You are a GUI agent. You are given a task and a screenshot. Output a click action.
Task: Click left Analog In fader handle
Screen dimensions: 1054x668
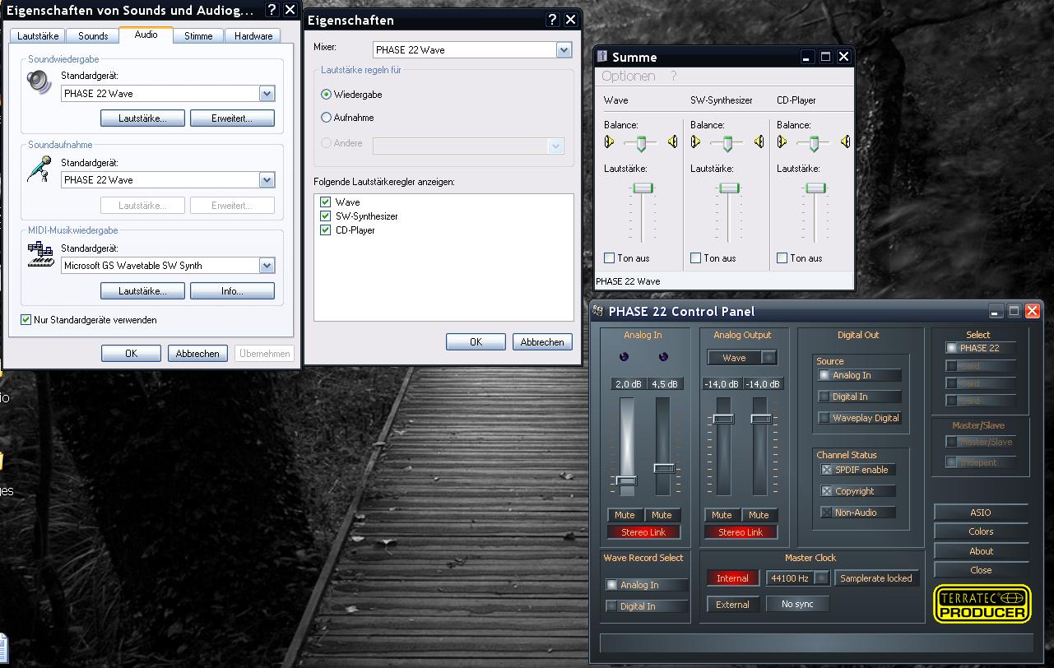626,480
